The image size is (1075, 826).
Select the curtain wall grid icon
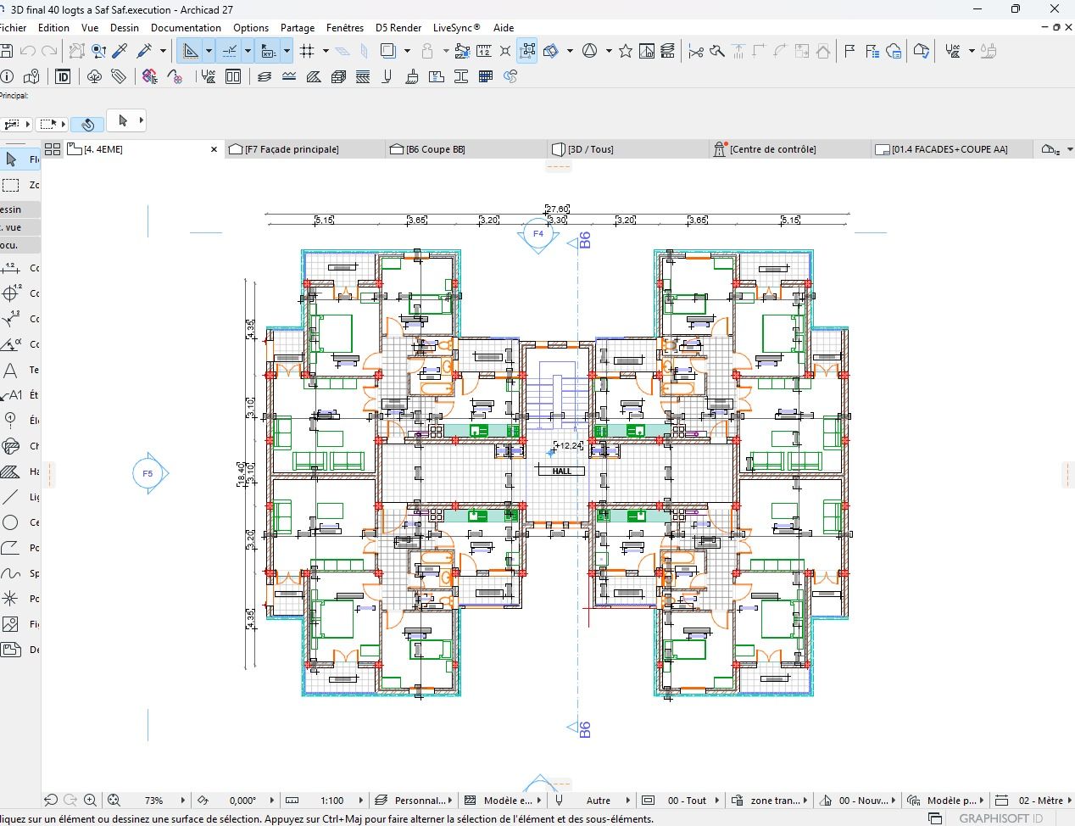click(486, 76)
